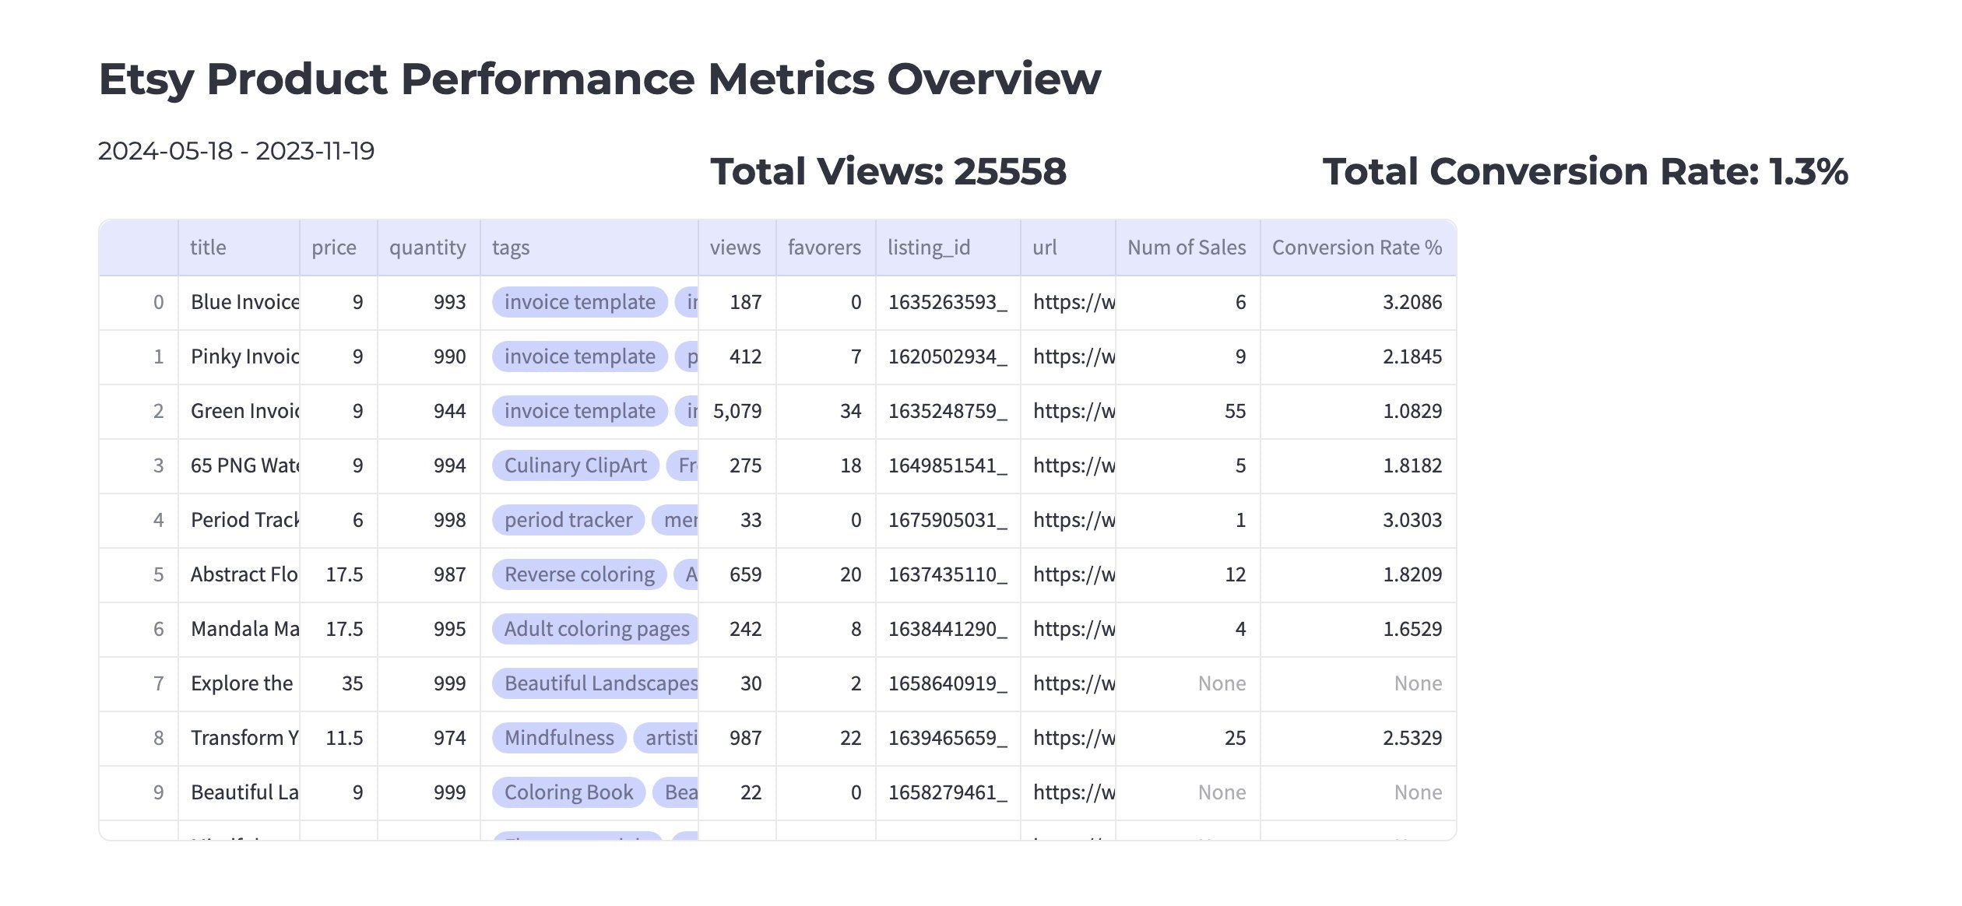Open the url in the Period Tracker row
Screen dimensions: 1962x906
(1068, 521)
